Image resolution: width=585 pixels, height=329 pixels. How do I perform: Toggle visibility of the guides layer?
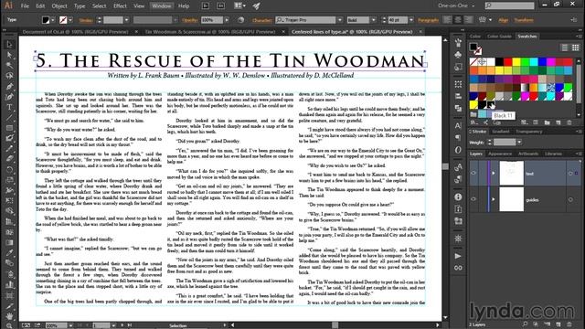click(473, 199)
